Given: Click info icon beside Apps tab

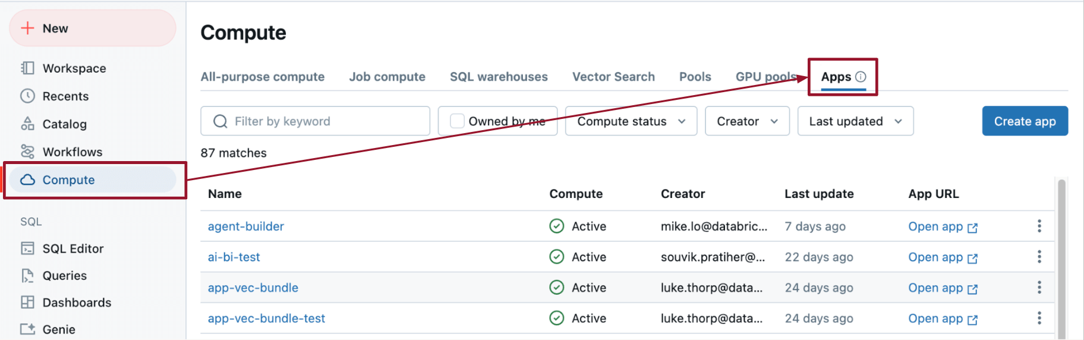Looking at the screenshot, I should [x=861, y=77].
